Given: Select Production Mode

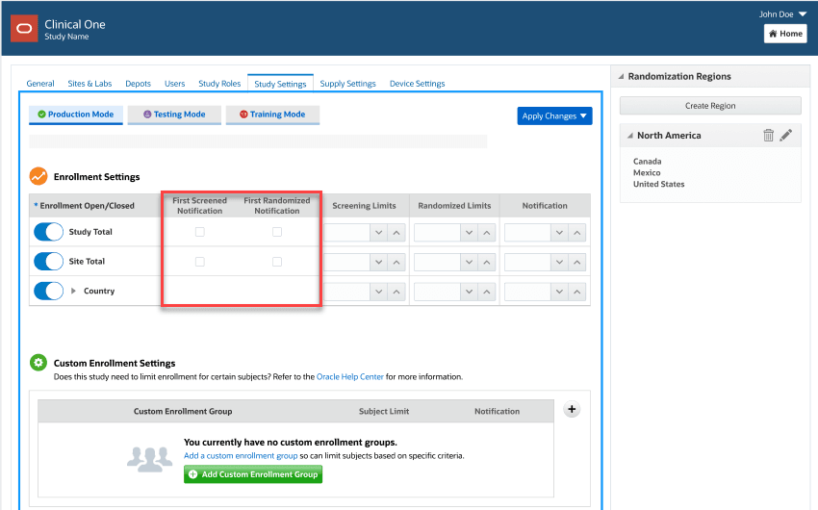Looking at the screenshot, I should [76, 115].
